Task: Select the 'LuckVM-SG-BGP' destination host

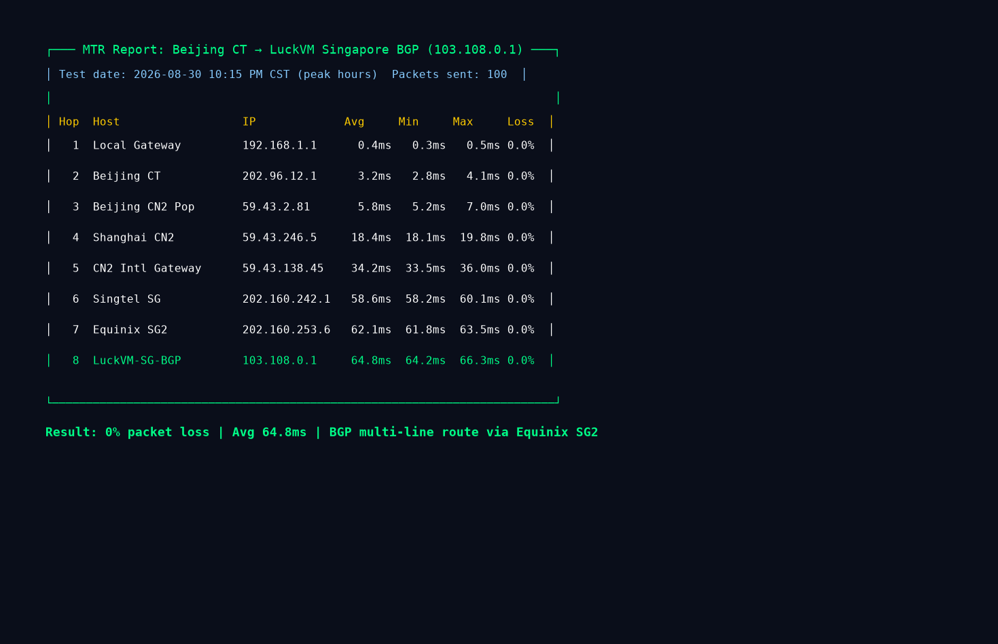Action: [x=137, y=361]
